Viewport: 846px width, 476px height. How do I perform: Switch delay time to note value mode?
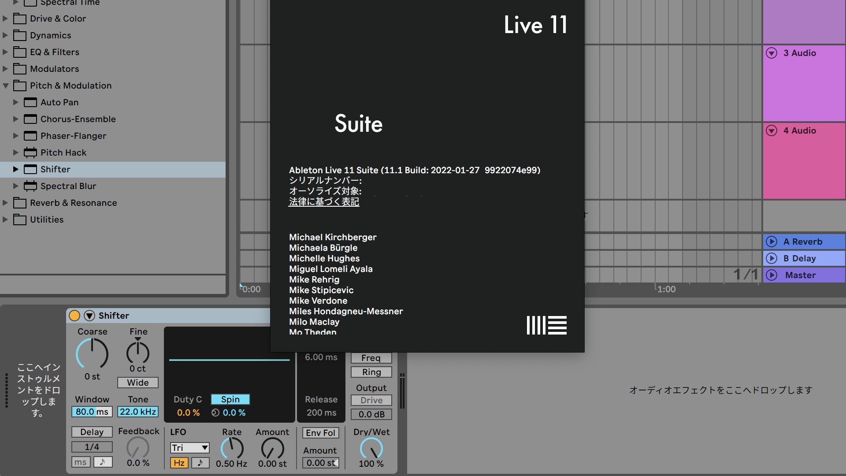click(x=103, y=462)
